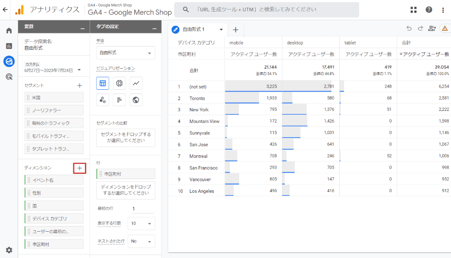Click the segment comparison drop zone
Image resolution: width=451 pixels, height=258 pixels.
point(126,138)
